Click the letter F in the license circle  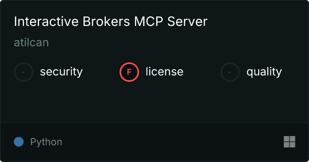[129, 72]
